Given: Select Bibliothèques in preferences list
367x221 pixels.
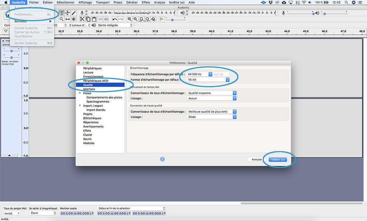Looking at the screenshot, I should tap(92, 118).
